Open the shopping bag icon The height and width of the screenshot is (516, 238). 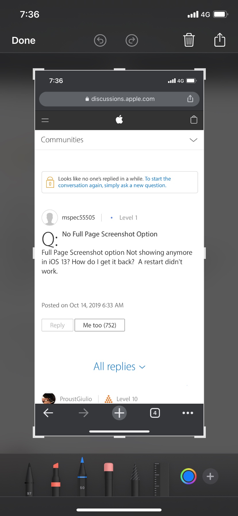pos(194,119)
